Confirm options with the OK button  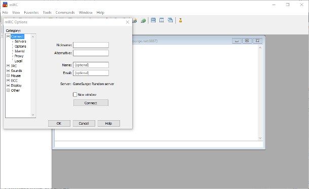[x=59, y=123]
